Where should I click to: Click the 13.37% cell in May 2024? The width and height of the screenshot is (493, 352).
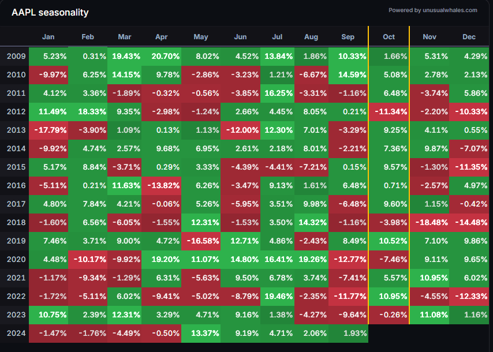[x=201, y=334]
